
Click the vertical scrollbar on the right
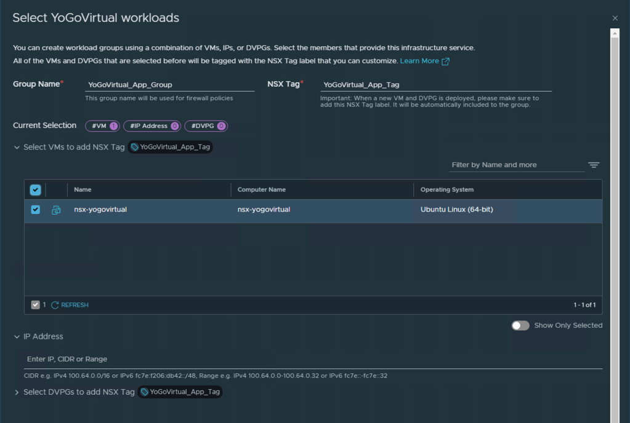tap(615, 221)
